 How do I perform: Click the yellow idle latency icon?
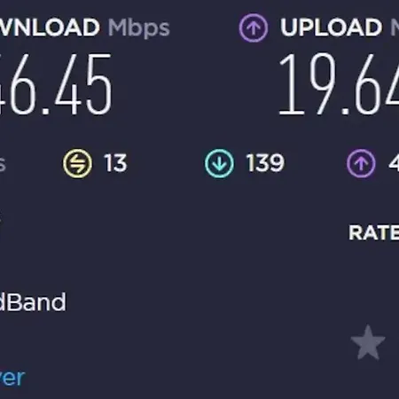click(77, 163)
